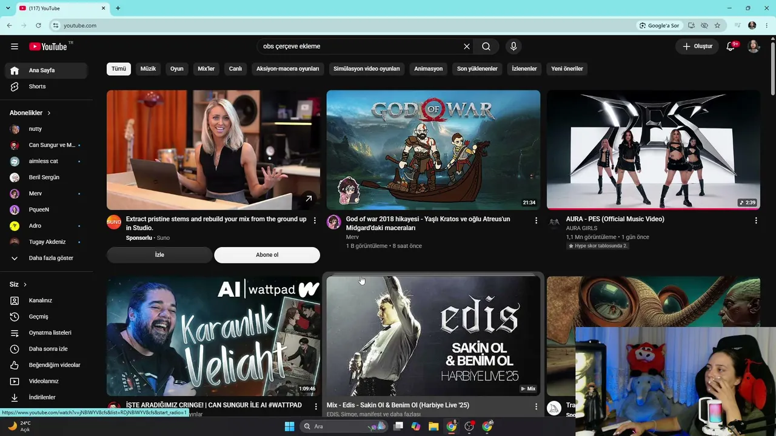Select the Animasyon filter chip
The image size is (776, 436).
click(x=429, y=69)
